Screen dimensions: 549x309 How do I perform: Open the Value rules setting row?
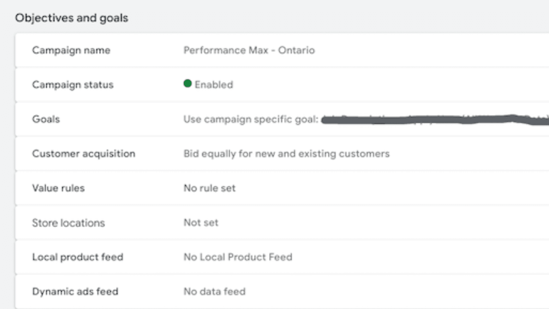click(x=58, y=188)
